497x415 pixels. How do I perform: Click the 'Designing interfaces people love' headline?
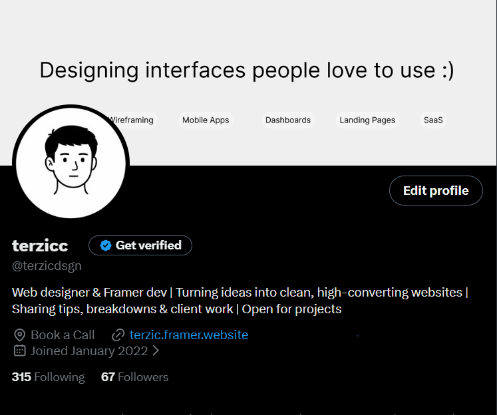click(x=247, y=70)
